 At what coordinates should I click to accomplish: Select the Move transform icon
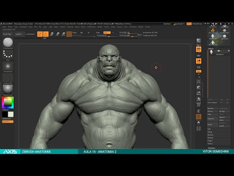coord(52,34)
